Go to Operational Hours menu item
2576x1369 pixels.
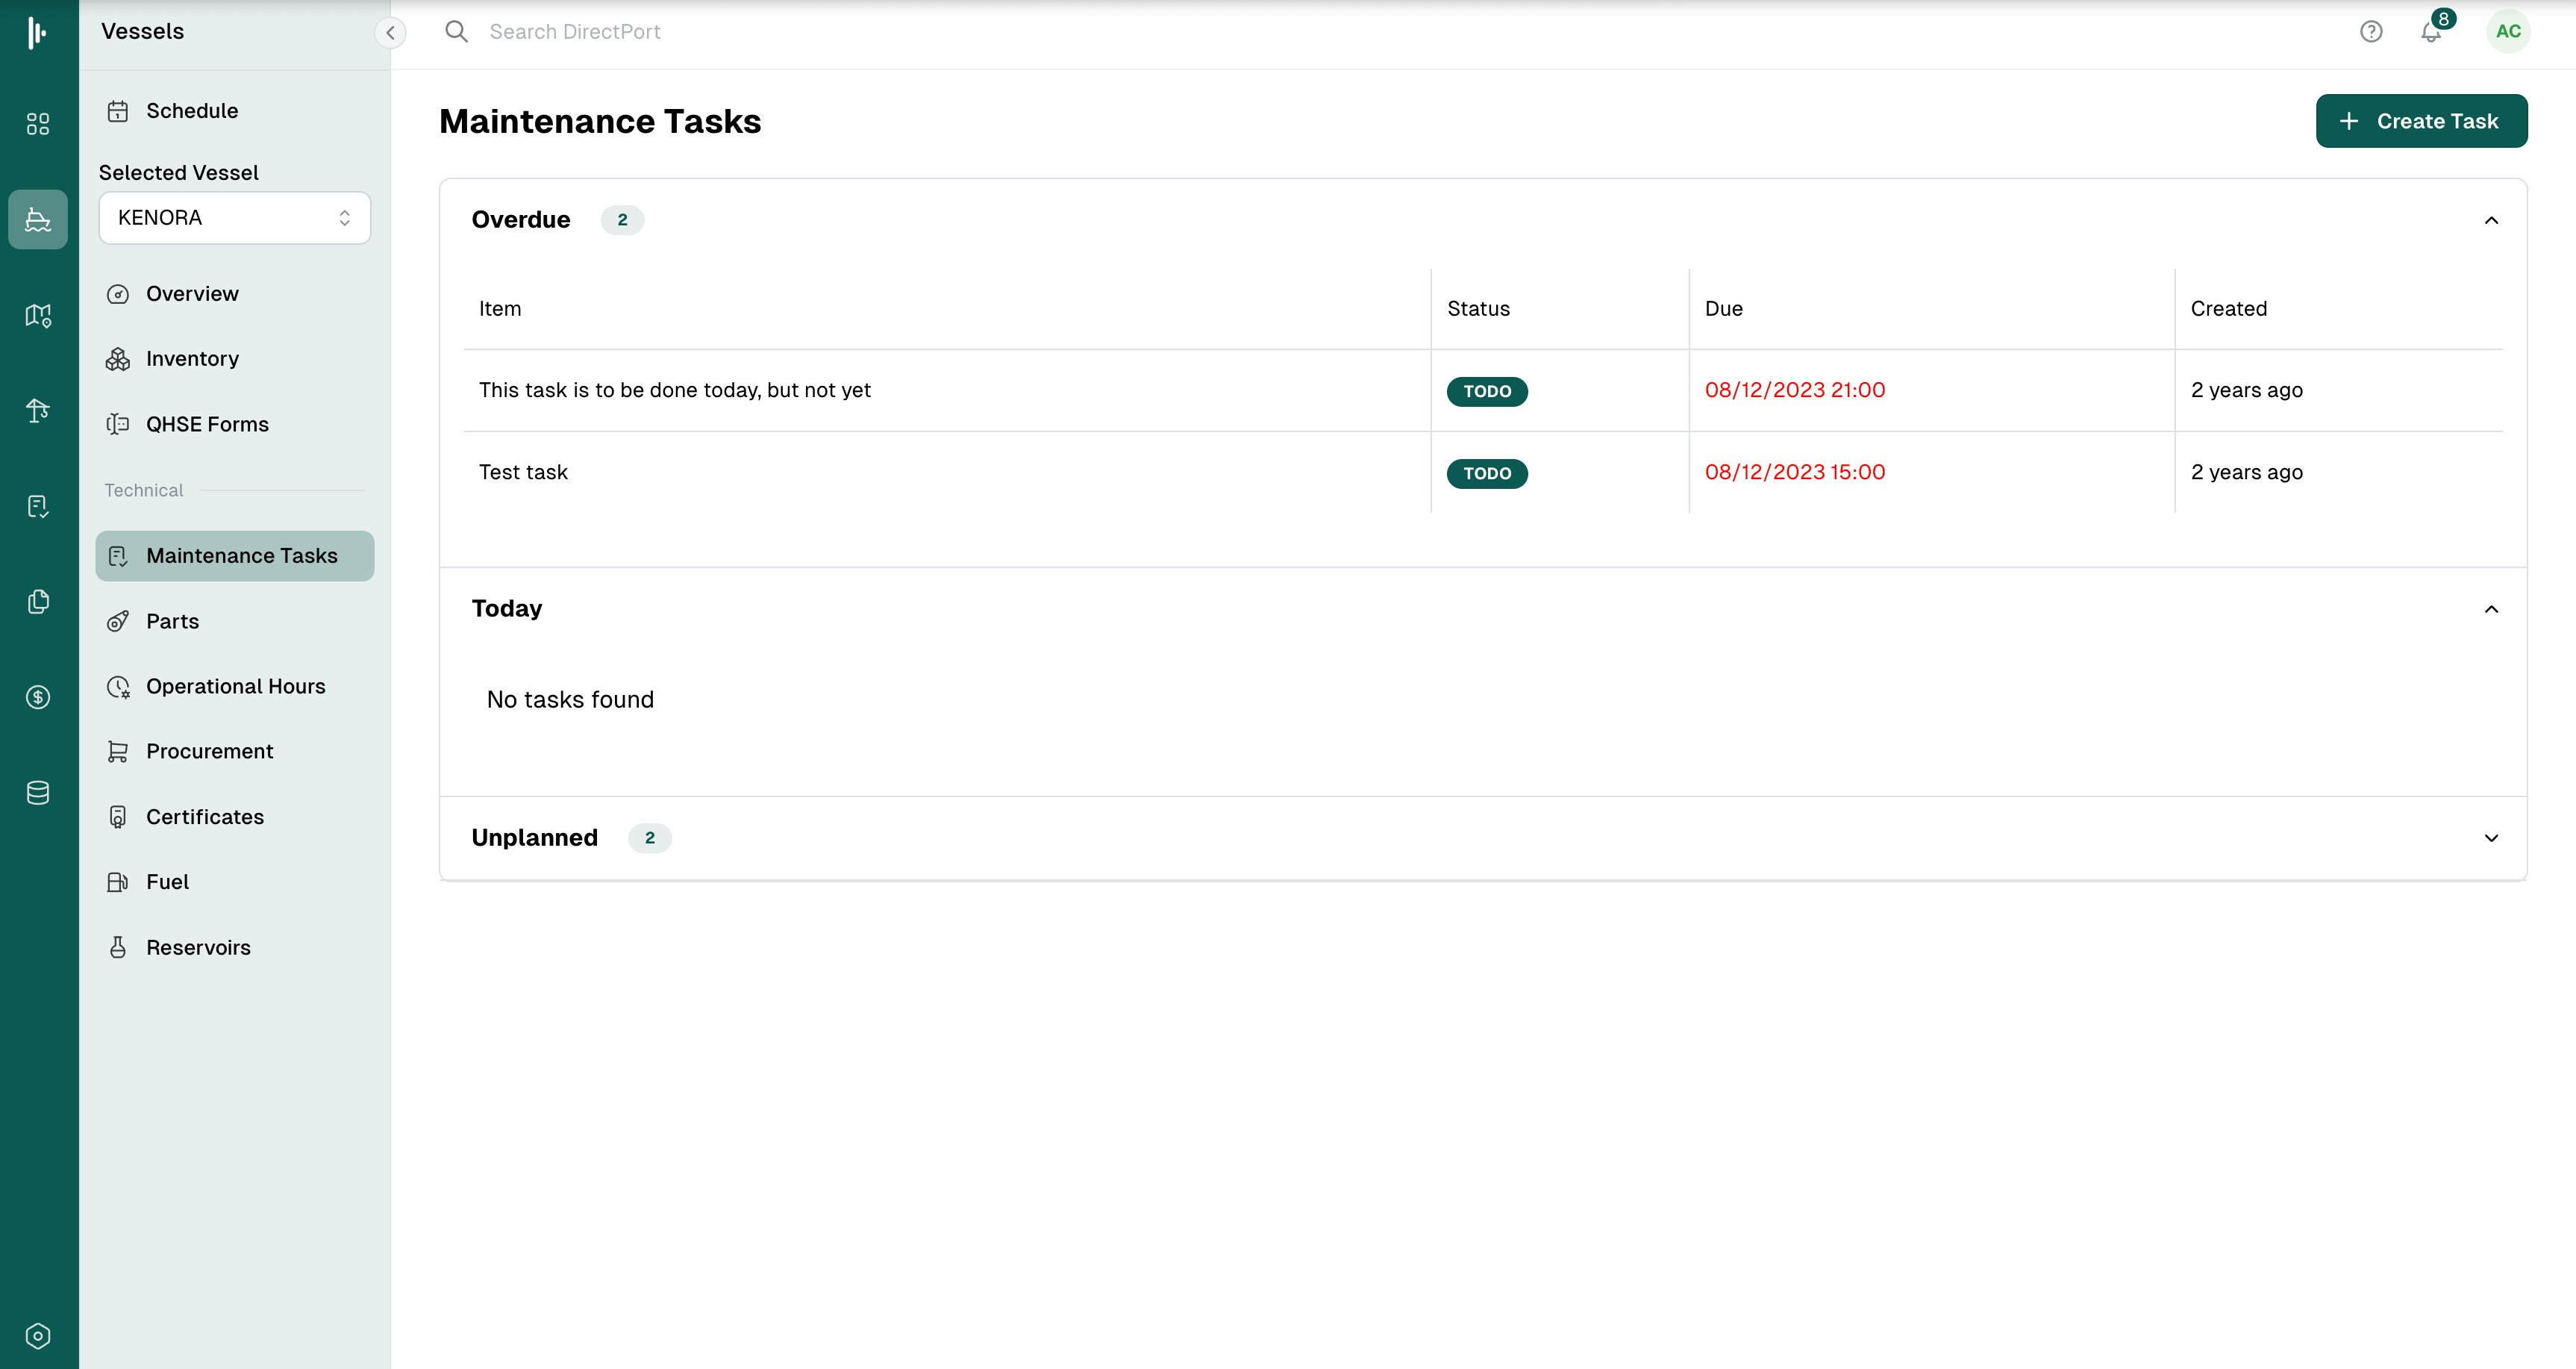235,686
